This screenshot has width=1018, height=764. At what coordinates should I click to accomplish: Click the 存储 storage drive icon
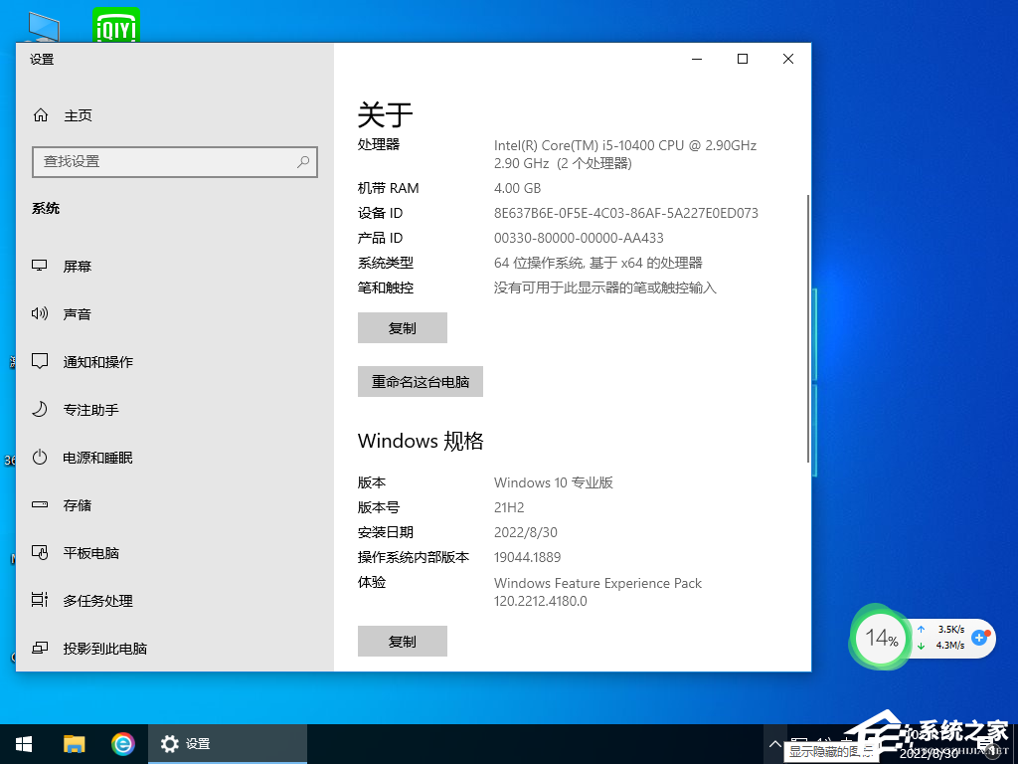click(x=41, y=504)
